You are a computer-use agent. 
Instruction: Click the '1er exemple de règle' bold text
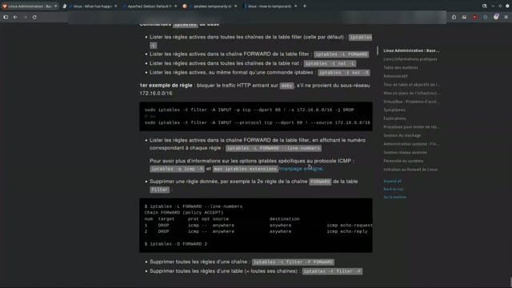(x=166, y=86)
